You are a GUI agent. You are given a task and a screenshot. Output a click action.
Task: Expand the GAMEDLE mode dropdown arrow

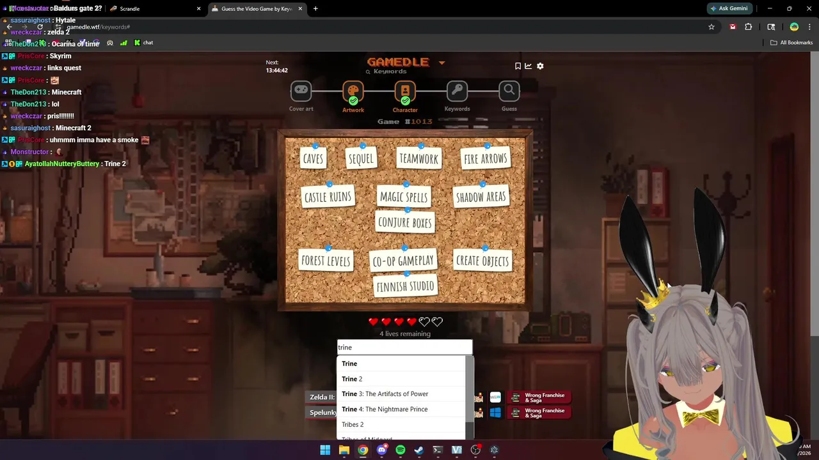coord(441,63)
